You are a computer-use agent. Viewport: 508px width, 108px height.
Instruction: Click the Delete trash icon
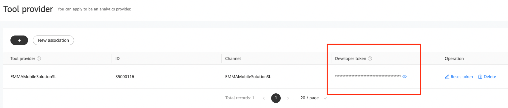point(480,77)
